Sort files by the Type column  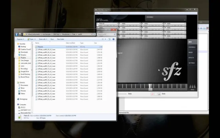point(82,43)
